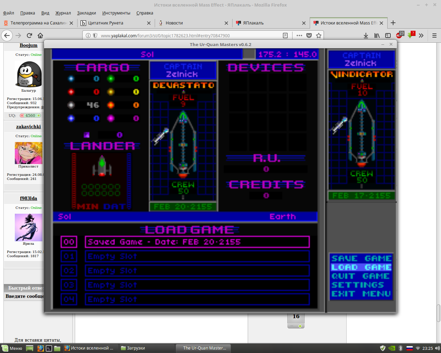Open the Инструменты menu

(x=116, y=13)
